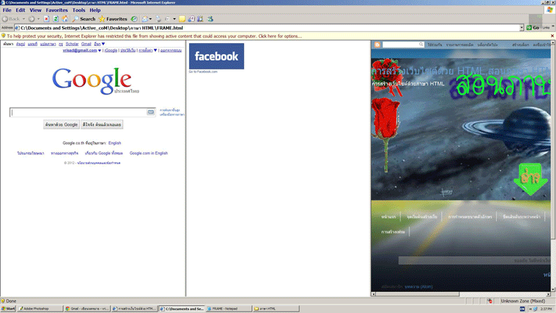Screen dimensions: 556x313
Task: Click the Refresh page icon
Action: [x=56, y=19]
